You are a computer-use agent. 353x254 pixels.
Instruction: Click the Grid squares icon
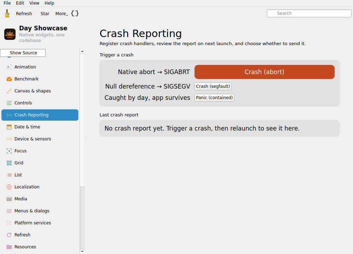point(9,163)
